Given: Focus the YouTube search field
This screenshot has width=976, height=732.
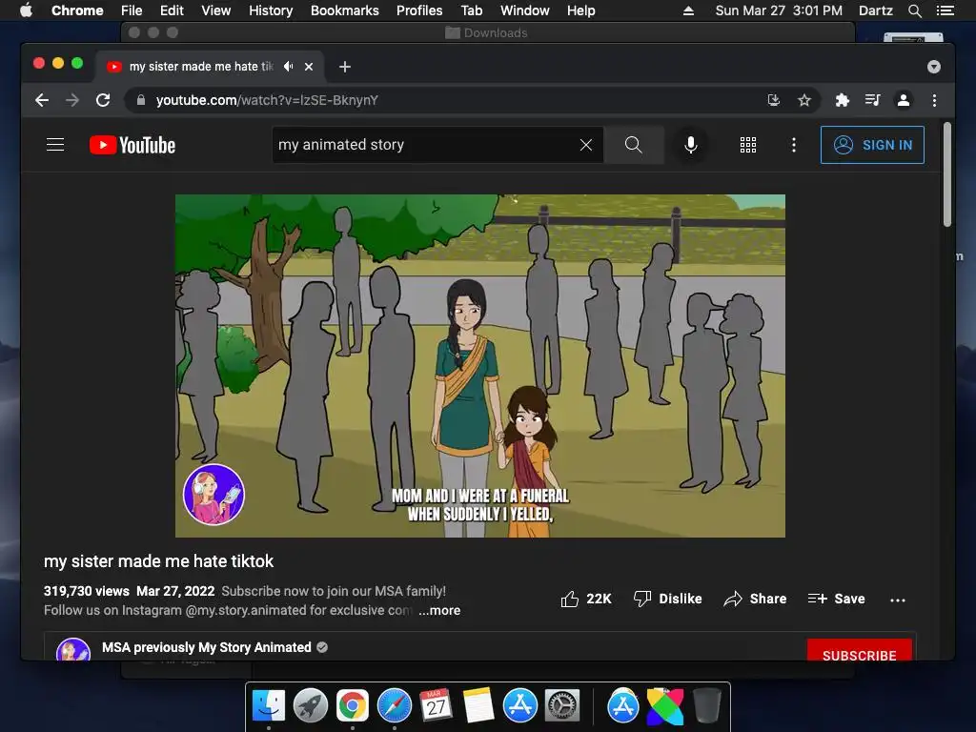Looking at the screenshot, I should 426,145.
